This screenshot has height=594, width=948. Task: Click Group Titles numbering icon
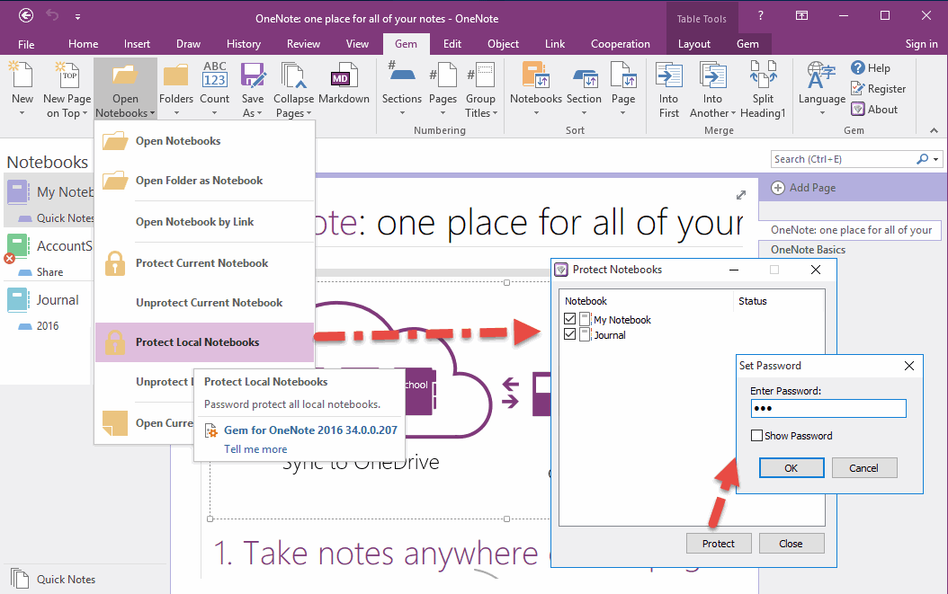480,75
